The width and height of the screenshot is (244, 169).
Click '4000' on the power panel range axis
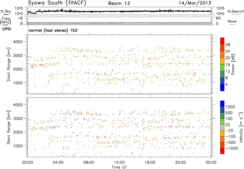coord(18,42)
